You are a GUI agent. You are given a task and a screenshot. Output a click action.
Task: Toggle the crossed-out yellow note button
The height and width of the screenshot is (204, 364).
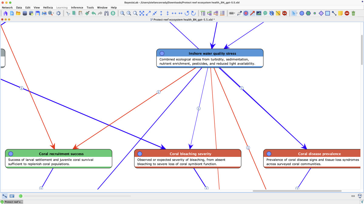point(278,13)
